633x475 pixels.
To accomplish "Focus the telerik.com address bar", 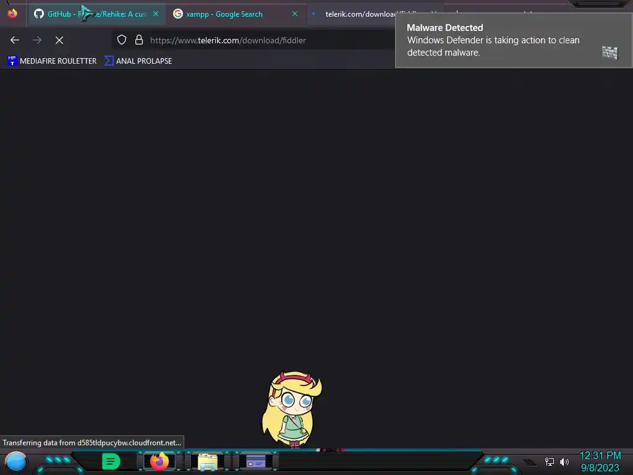I will coord(254,40).
